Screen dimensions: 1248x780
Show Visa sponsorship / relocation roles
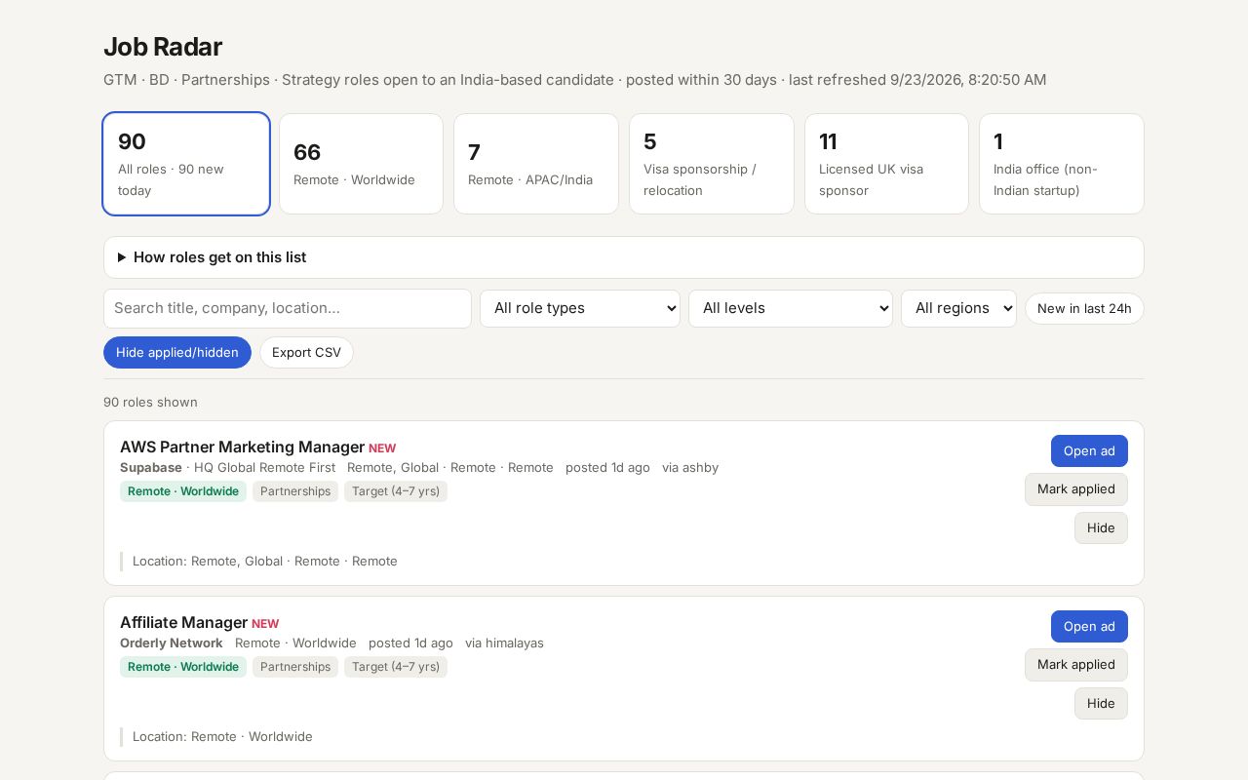point(712,164)
